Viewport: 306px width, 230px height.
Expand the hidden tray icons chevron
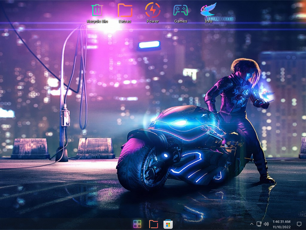[x=252, y=224]
